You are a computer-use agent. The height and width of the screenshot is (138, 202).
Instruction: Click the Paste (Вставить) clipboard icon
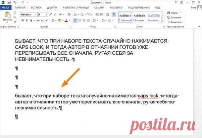tap(7, 15)
